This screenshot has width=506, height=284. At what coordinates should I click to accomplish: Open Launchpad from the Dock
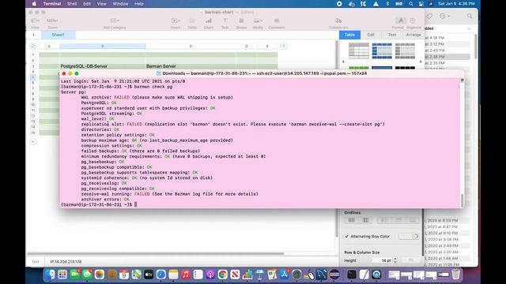(x=62, y=275)
